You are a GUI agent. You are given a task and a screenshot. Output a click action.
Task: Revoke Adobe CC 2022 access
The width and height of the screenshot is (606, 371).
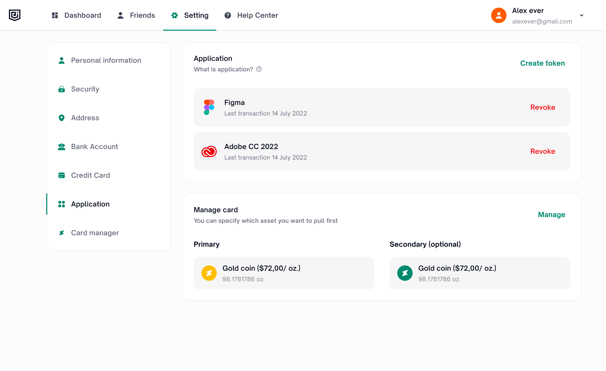tap(543, 151)
